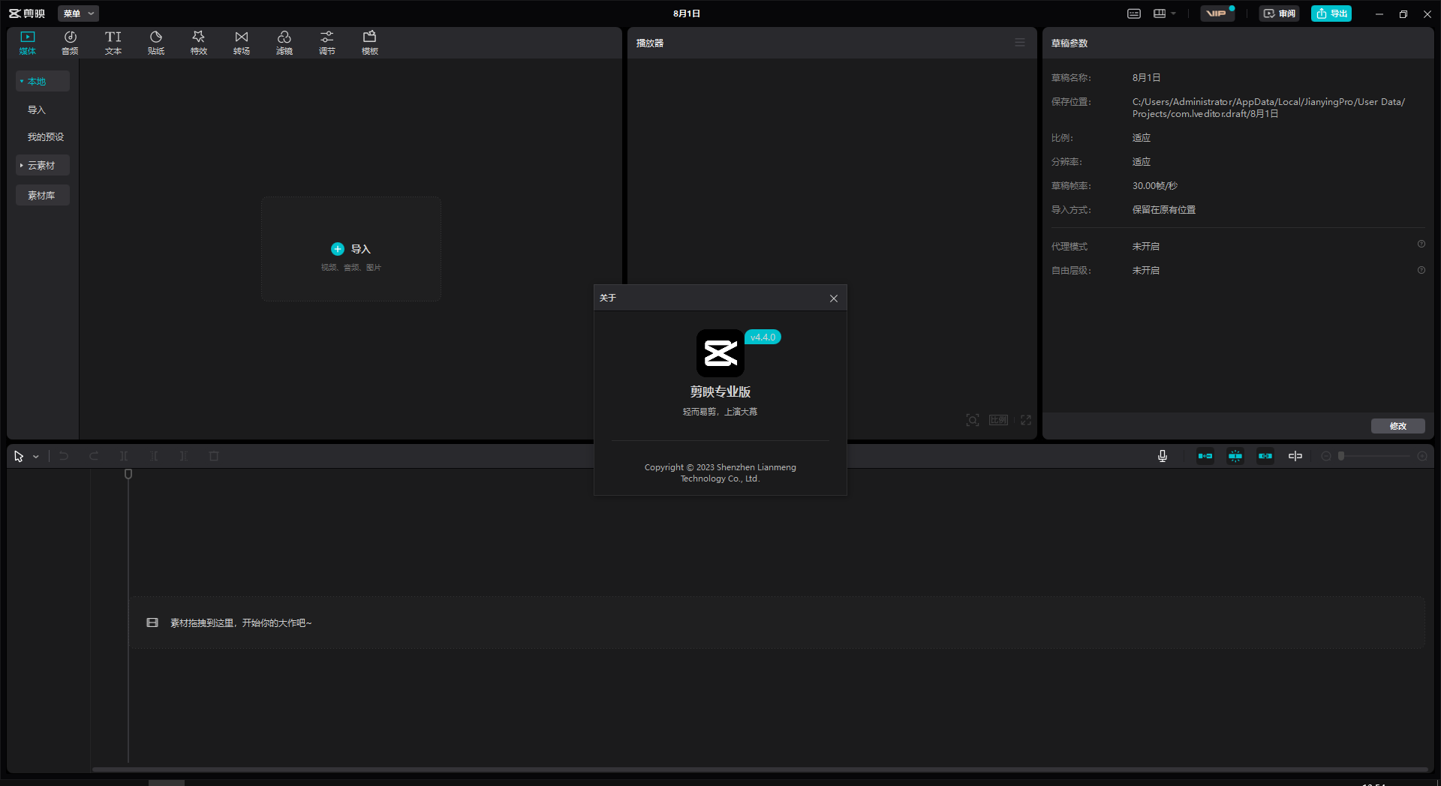Image resolution: width=1441 pixels, height=786 pixels.
Task: Click the draft save path text
Action: click(x=1268, y=108)
